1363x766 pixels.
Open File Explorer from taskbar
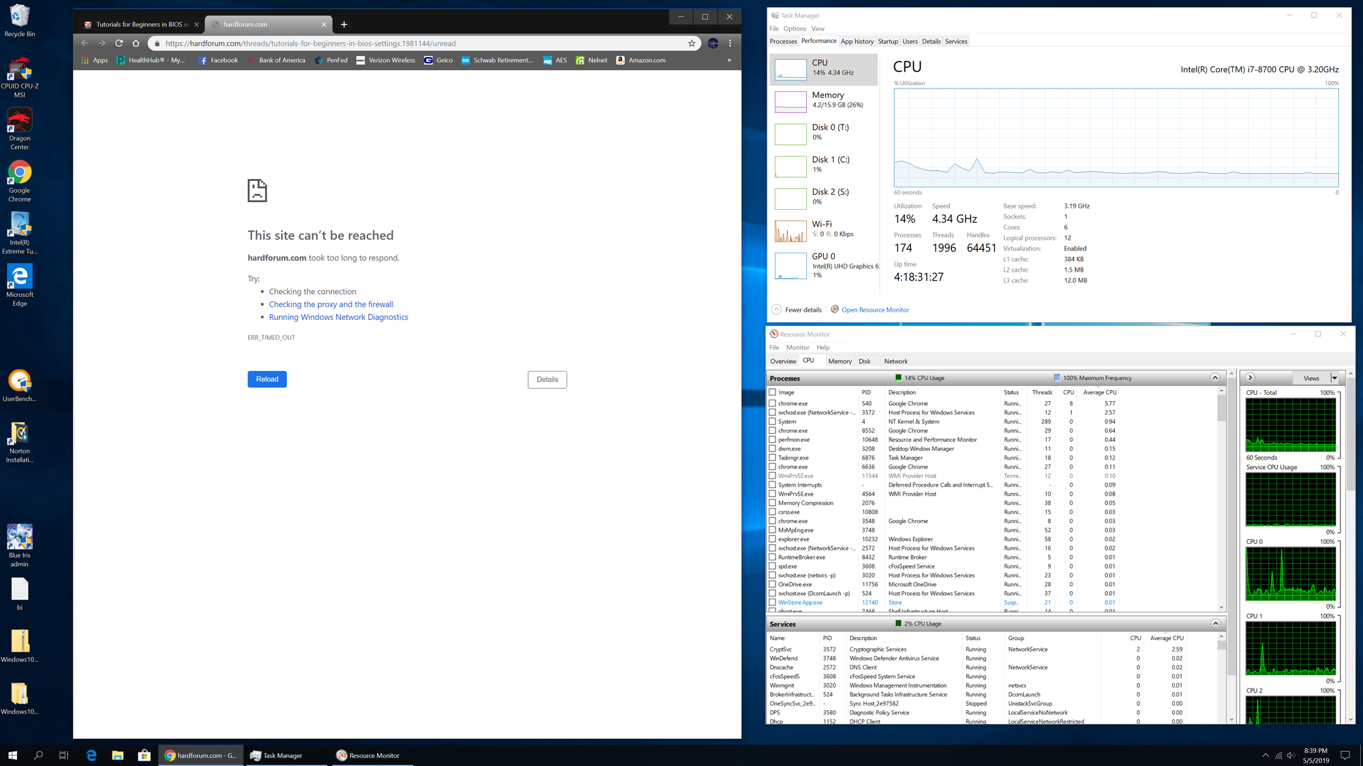[118, 755]
